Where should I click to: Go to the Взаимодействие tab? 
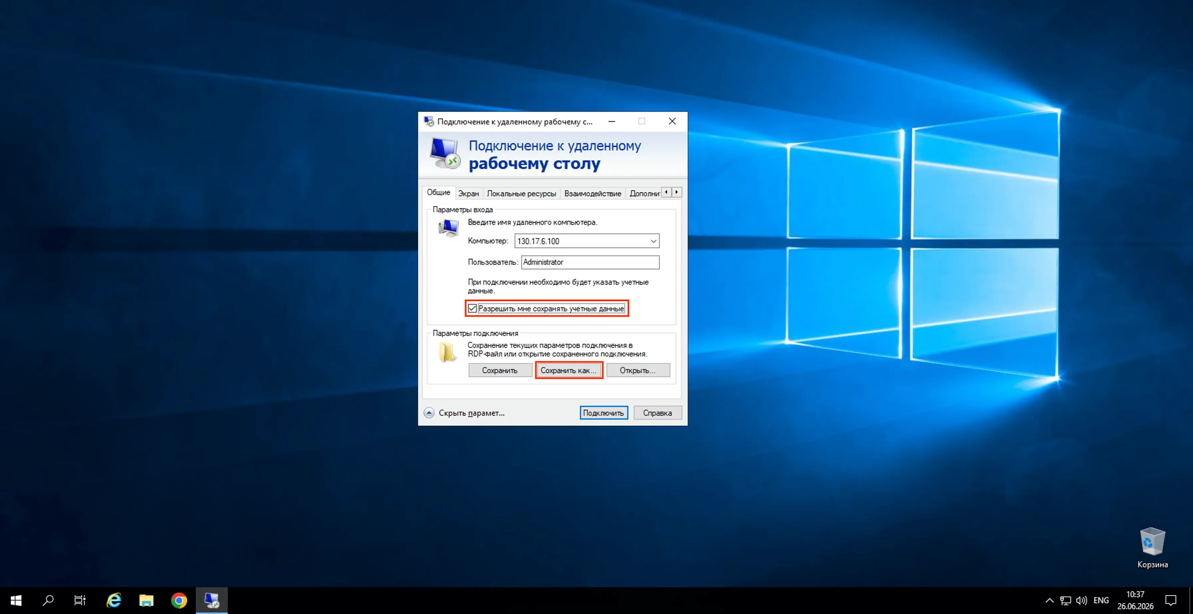click(x=592, y=193)
